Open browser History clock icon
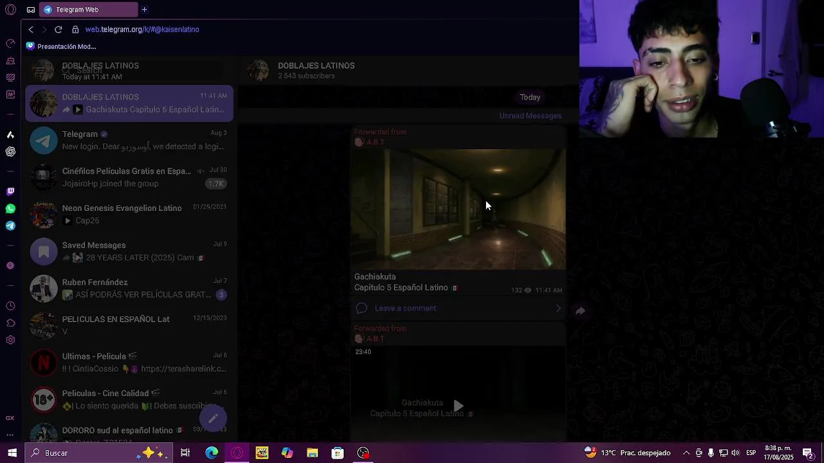Viewport: 824px width, 463px height. (x=10, y=306)
